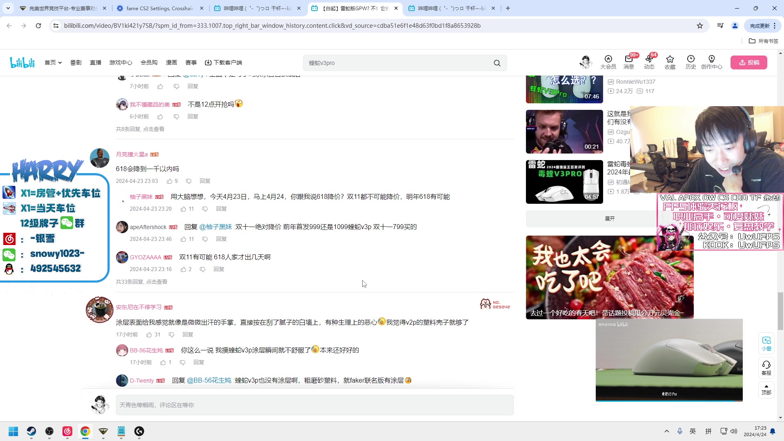Click @柚子黑妹 mention link
The image size is (784, 441).
216,227
